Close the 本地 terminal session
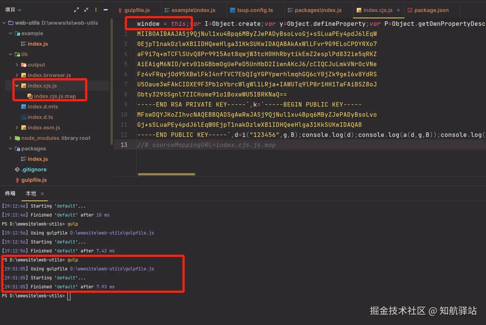Viewport: 486px width, 325px height. pos(42,194)
